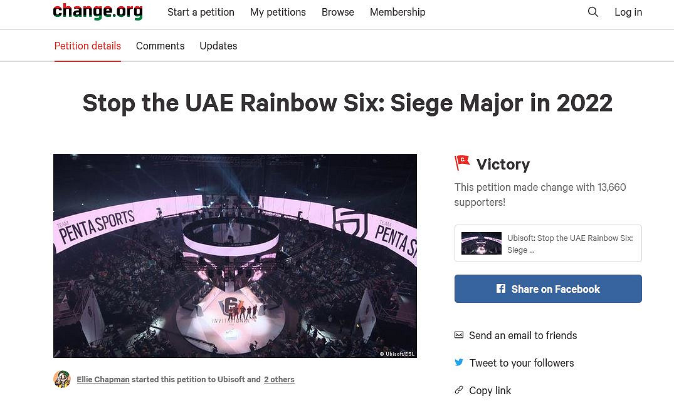Select the Petition details tab
This screenshot has height=406, width=674.
click(x=87, y=46)
